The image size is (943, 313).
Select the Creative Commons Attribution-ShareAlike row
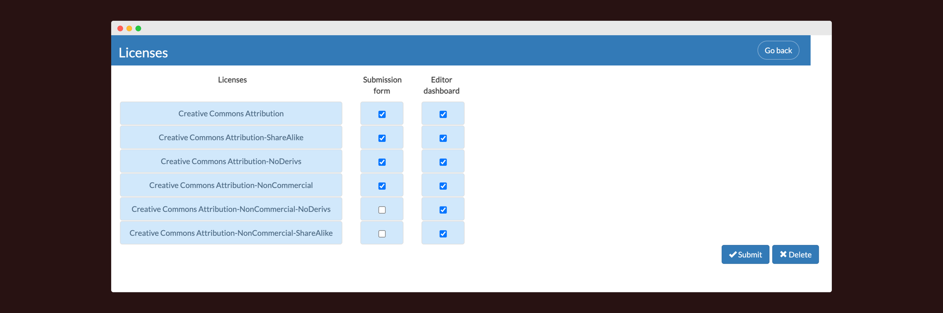tap(231, 137)
